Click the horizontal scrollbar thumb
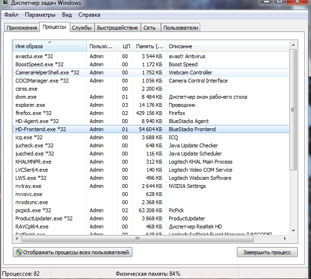 tap(138, 238)
